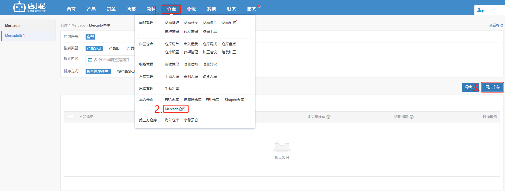
Task: Open the 产品 menu
Action: tap(91, 9)
